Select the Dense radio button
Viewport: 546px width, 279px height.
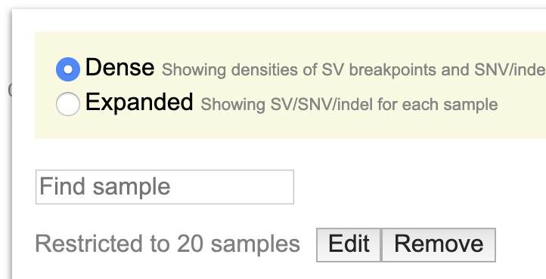(68, 69)
